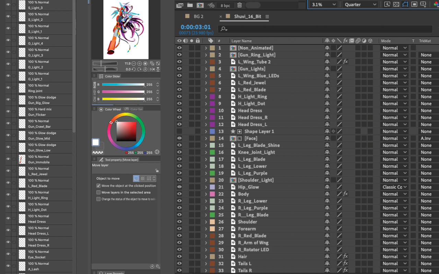Toggle shy switch for Knee_Joint_Light layer
This screenshot has width=439, height=274.
[x=327, y=152]
